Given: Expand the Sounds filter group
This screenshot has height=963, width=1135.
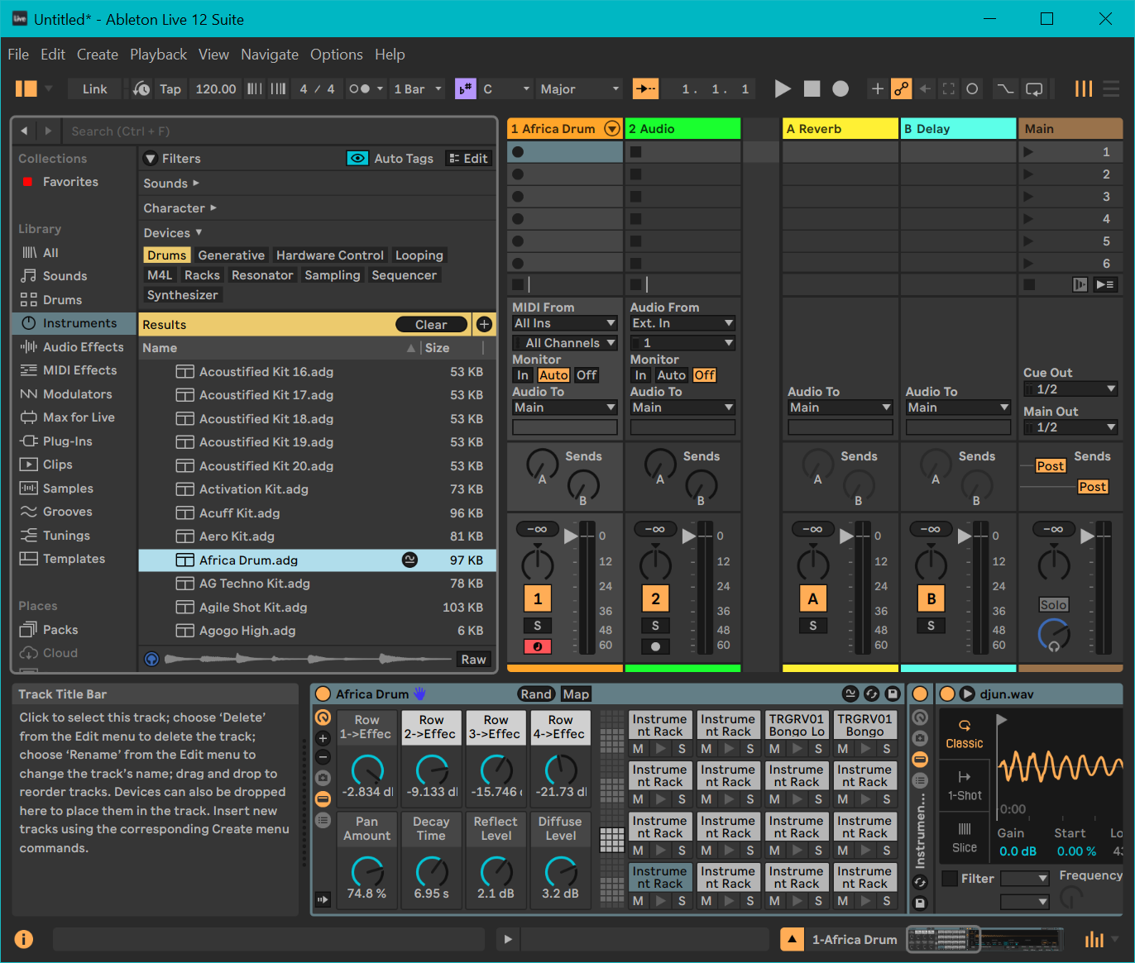Looking at the screenshot, I should coord(171,184).
